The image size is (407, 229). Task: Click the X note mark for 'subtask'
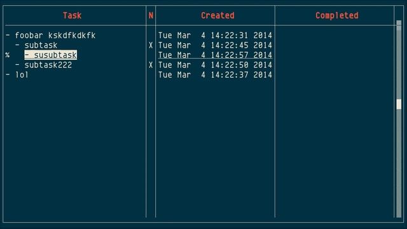point(151,45)
